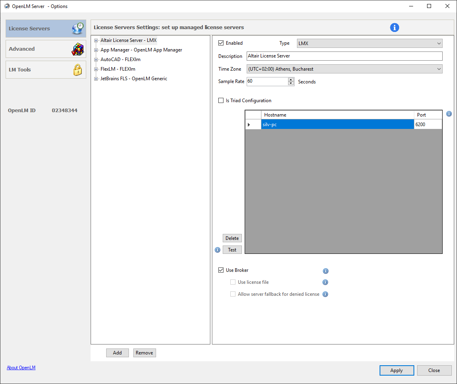
Task: Click info icon beside the hostname table
Action: [449, 114]
